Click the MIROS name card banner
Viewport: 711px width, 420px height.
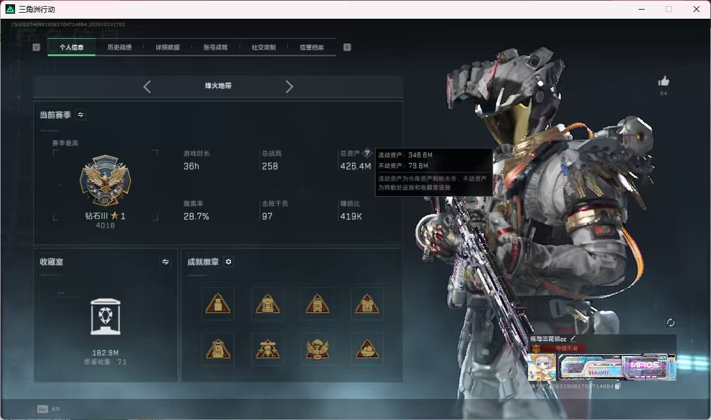[x=617, y=367]
